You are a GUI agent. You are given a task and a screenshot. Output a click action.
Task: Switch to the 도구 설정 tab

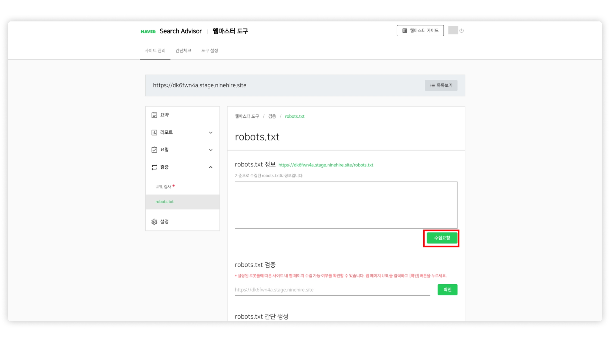(x=209, y=51)
